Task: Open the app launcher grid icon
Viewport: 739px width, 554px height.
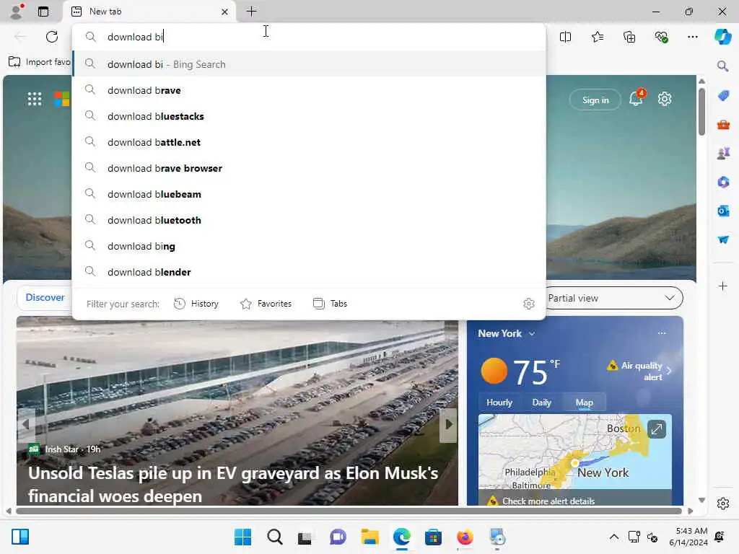Action: pos(35,99)
